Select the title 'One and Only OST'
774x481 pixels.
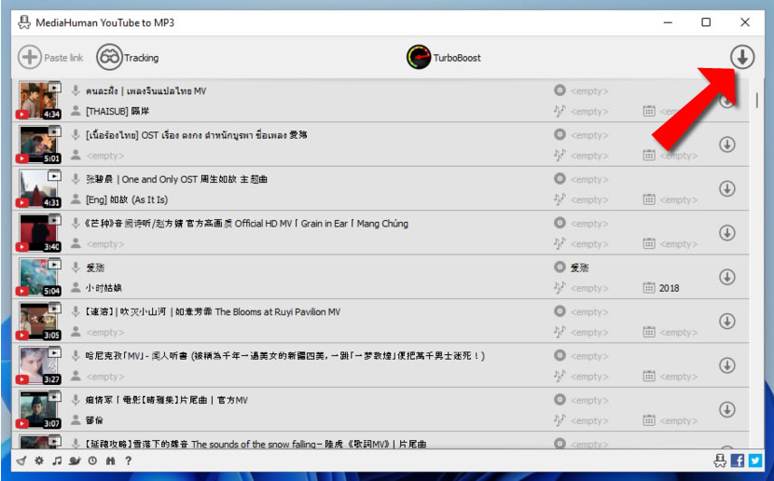click(x=159, y=179)
